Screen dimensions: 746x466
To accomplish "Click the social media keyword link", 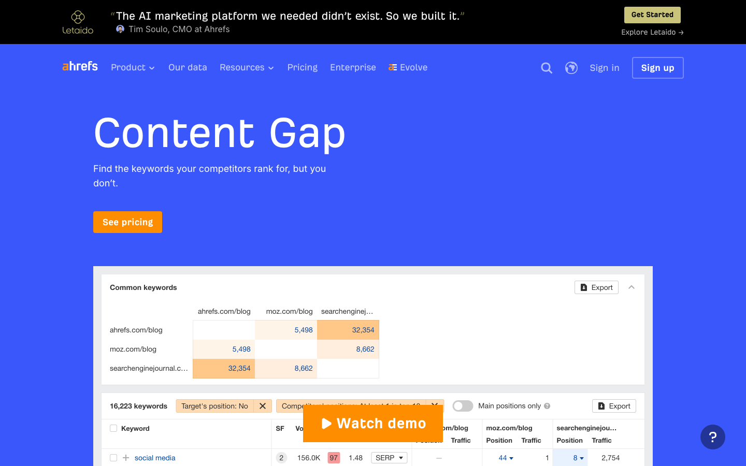I will tap(155, 458).
